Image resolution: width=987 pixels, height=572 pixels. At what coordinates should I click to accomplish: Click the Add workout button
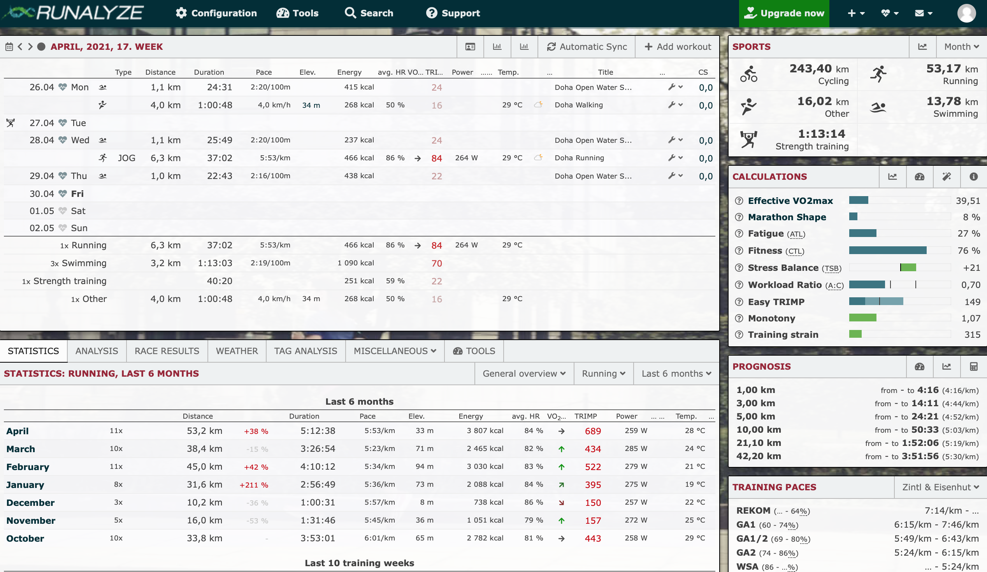pyautogui.click(x=678, y=47)
